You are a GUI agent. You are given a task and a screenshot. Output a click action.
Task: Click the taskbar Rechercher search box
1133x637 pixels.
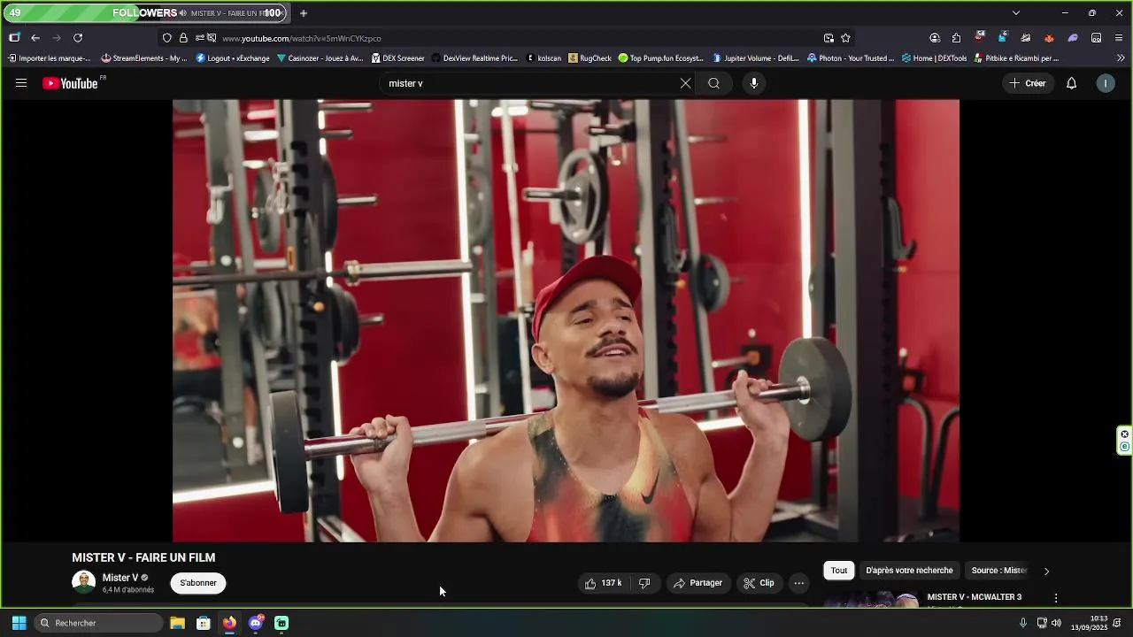[x=99, y=623]
